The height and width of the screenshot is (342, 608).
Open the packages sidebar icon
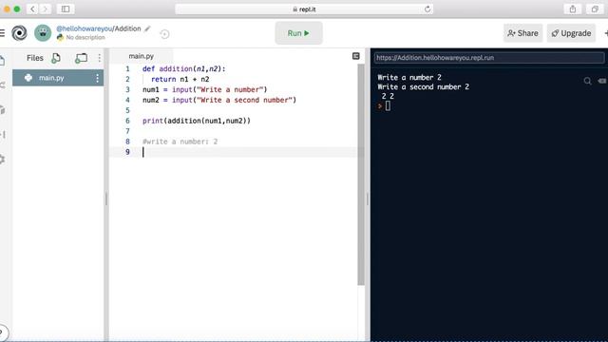click(x=2, y=110)
